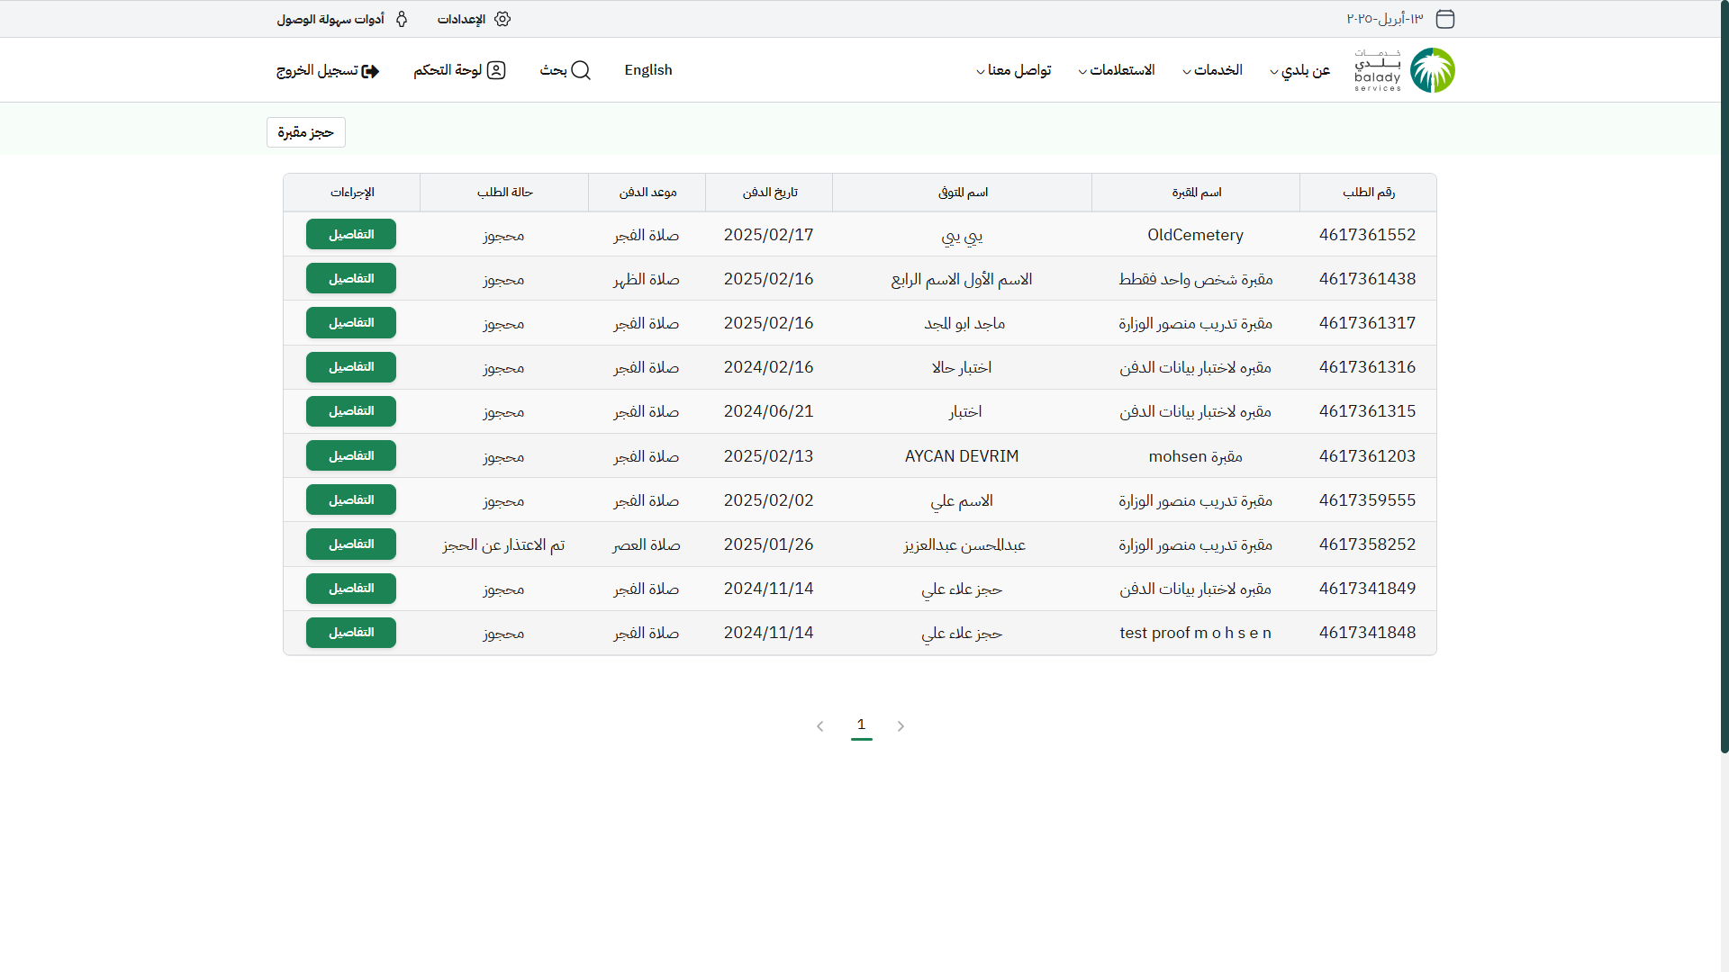Click the Balady services palm logo
The width and height of the screenshot is (1729, 972).
tap(1432, 70)
